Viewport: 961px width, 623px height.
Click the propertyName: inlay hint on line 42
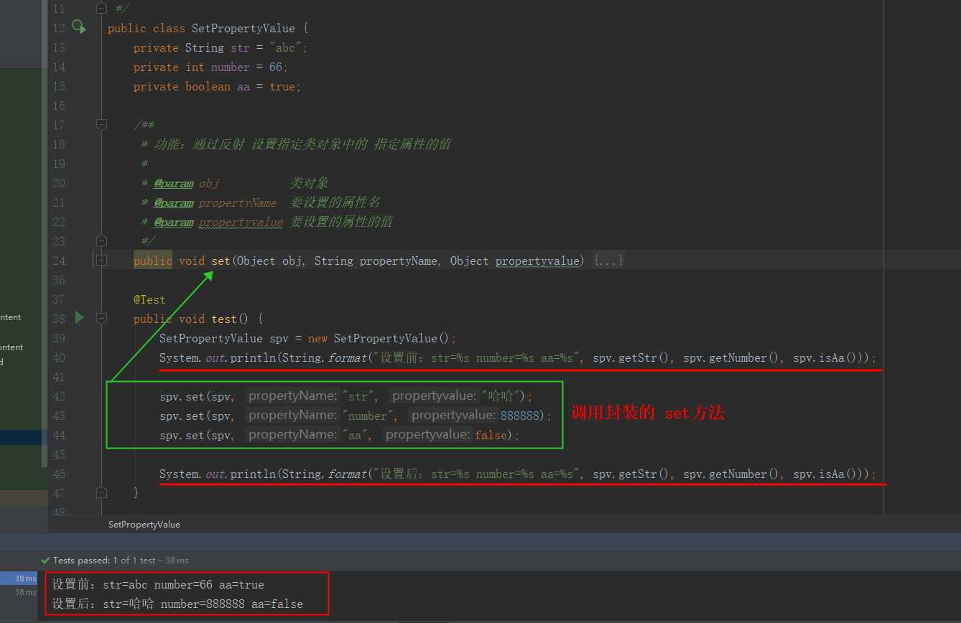click(x=292, y=396)
